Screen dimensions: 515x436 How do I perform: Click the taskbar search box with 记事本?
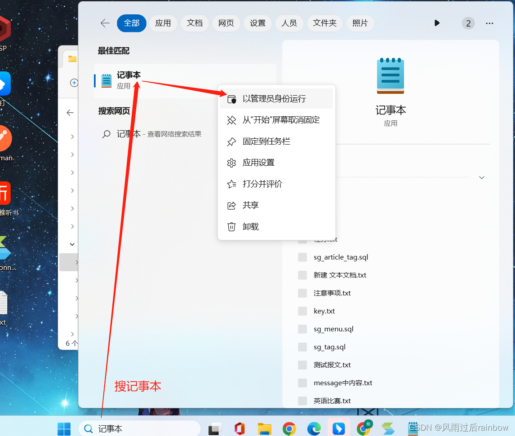[x=140, y=428]
